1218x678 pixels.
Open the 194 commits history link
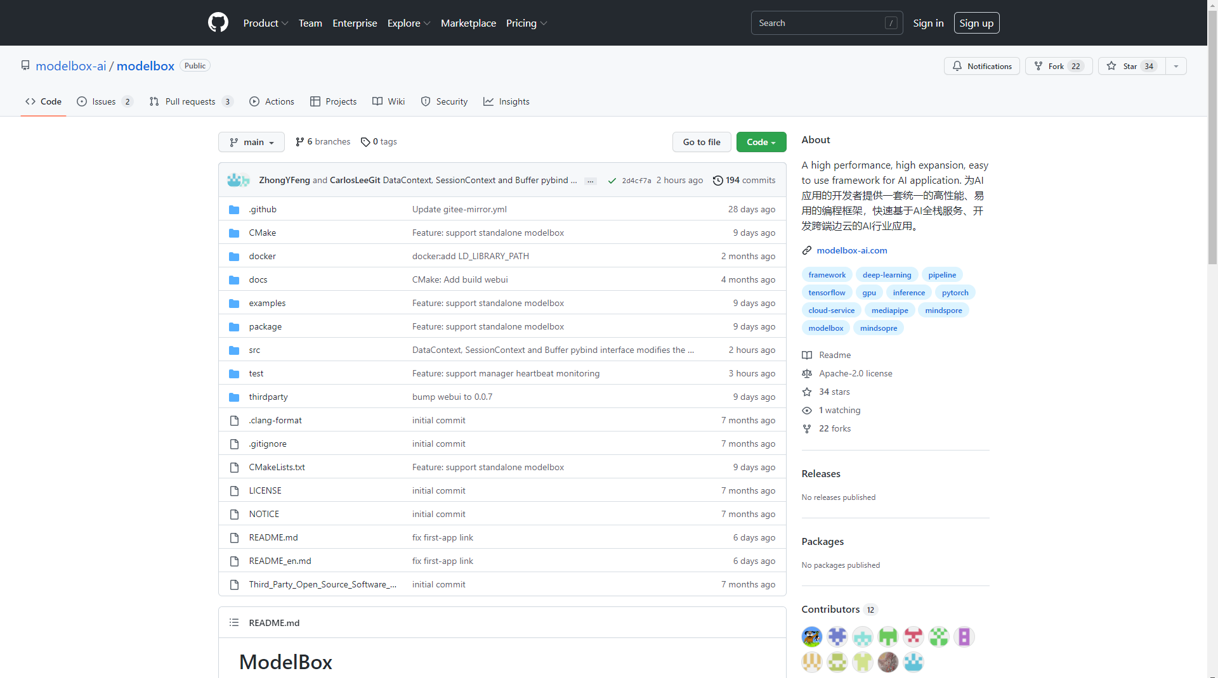coord(744,181)
